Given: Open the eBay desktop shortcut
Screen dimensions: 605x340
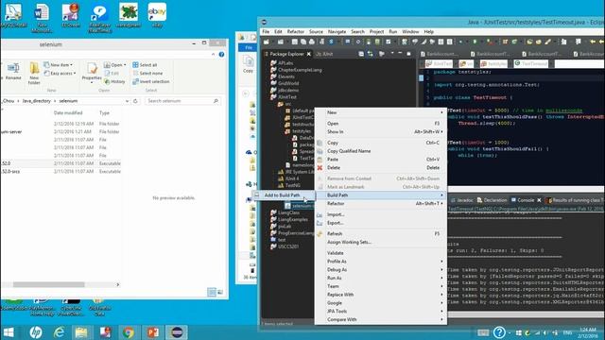Looking at the screenshot, I should click(x=157, y=16).
